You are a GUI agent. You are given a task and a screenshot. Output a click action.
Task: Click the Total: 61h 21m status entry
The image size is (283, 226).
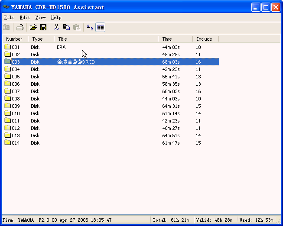point(171,220)
